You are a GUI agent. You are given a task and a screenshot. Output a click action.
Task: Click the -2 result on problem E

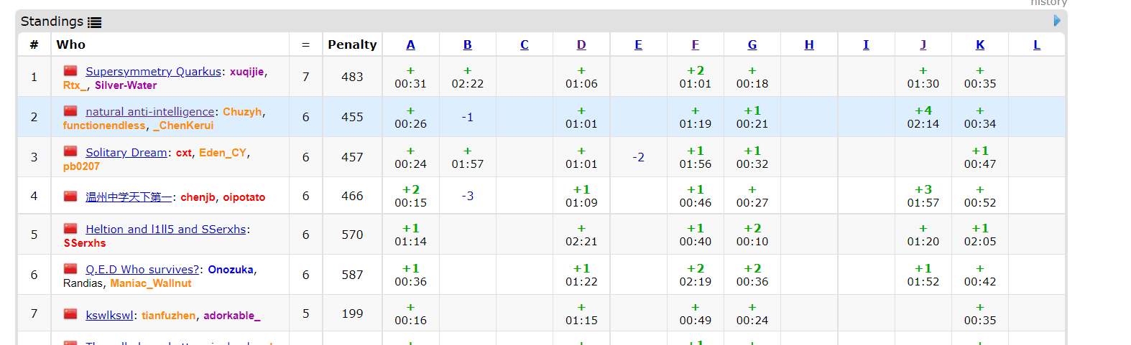point(638,157)
